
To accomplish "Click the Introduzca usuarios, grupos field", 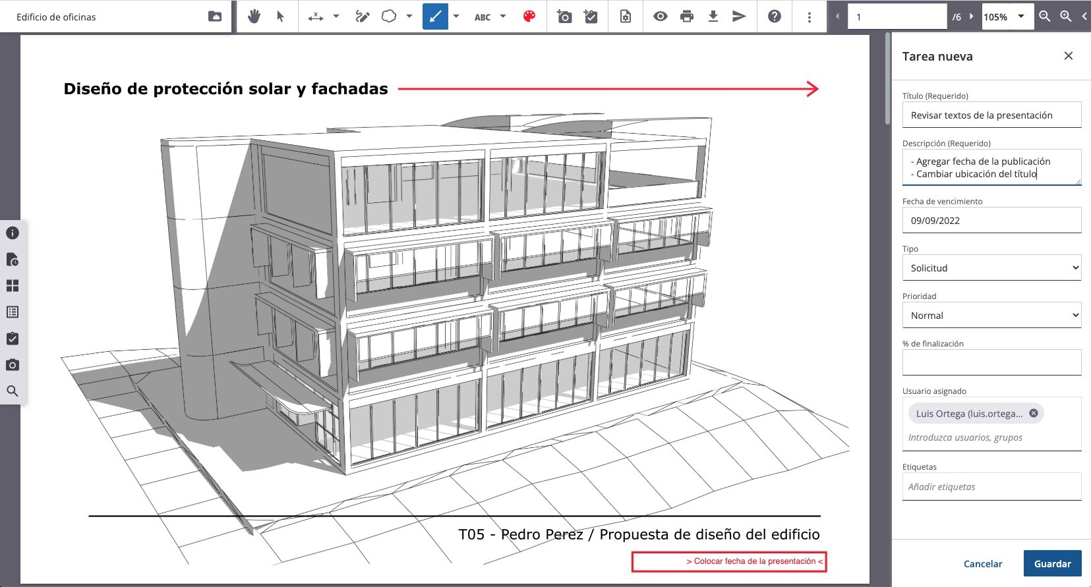I will coord(991,437).
